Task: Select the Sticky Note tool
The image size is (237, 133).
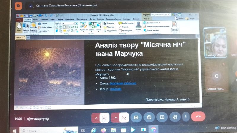Action: (x=126, y=23)
